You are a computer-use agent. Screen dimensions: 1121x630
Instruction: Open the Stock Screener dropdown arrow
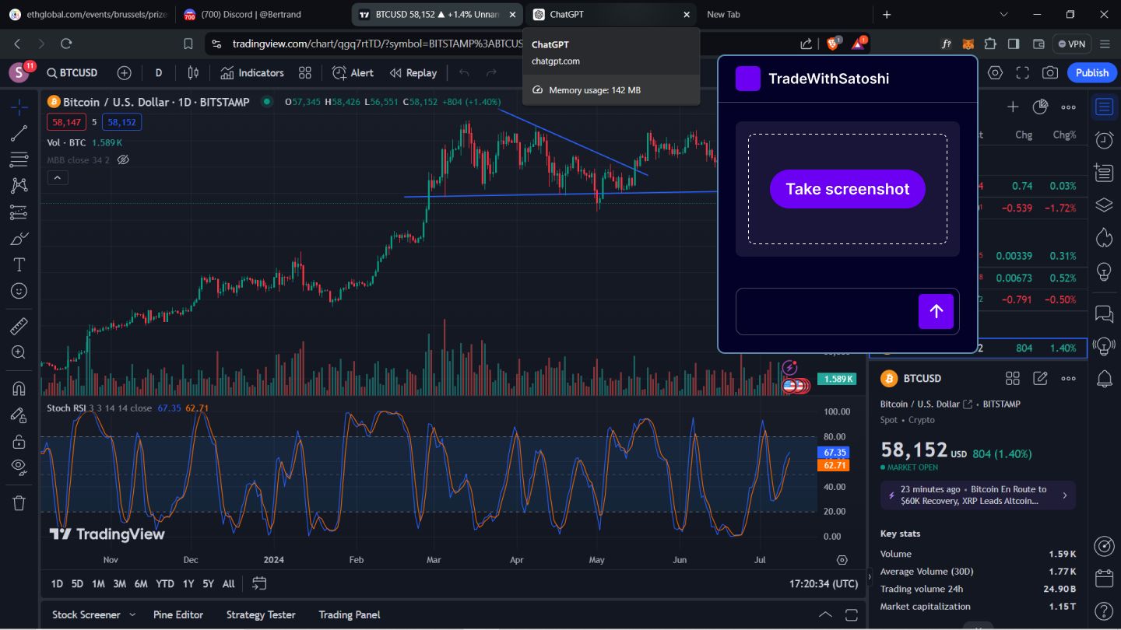tap(132, 614)
